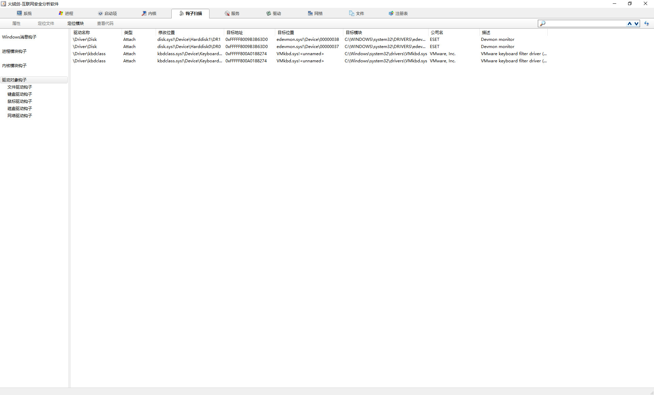Viewport: 654px width, 395px height.
Task: Open the 系统 (System) tab
Action: tap(24, 13)
